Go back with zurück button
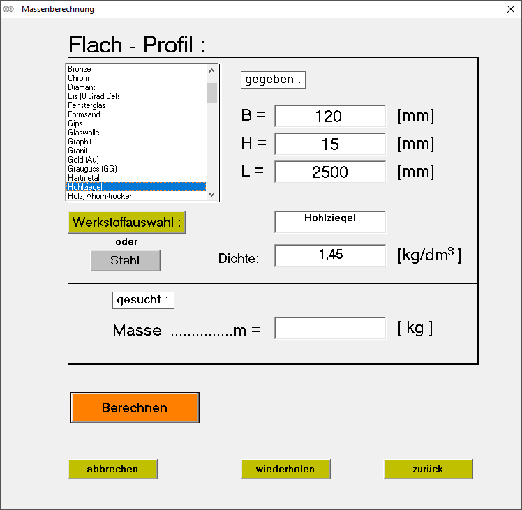 (428, 469)
